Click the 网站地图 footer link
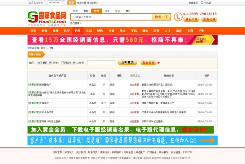Viewport: 245px width, 164px height. pyautogui.click(x=128, y=152)
